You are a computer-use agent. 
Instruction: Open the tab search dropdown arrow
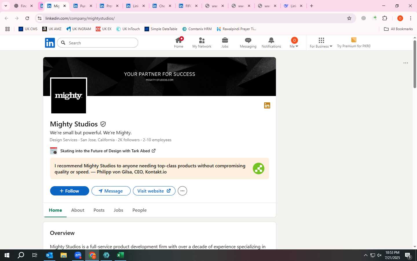click(6, 6)
